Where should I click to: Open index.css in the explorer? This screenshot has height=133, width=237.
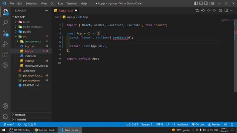click(x=31, y=56)
